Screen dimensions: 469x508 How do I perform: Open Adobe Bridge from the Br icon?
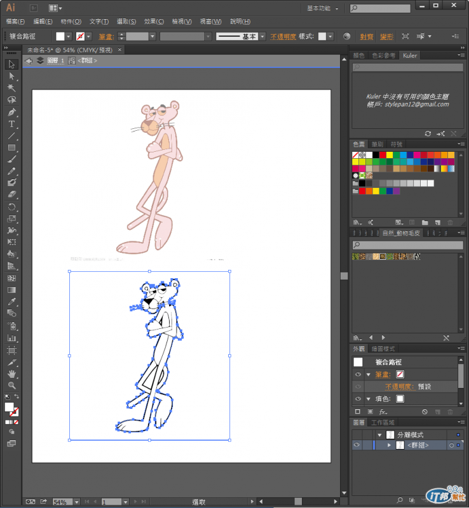(x=34, y=8)
